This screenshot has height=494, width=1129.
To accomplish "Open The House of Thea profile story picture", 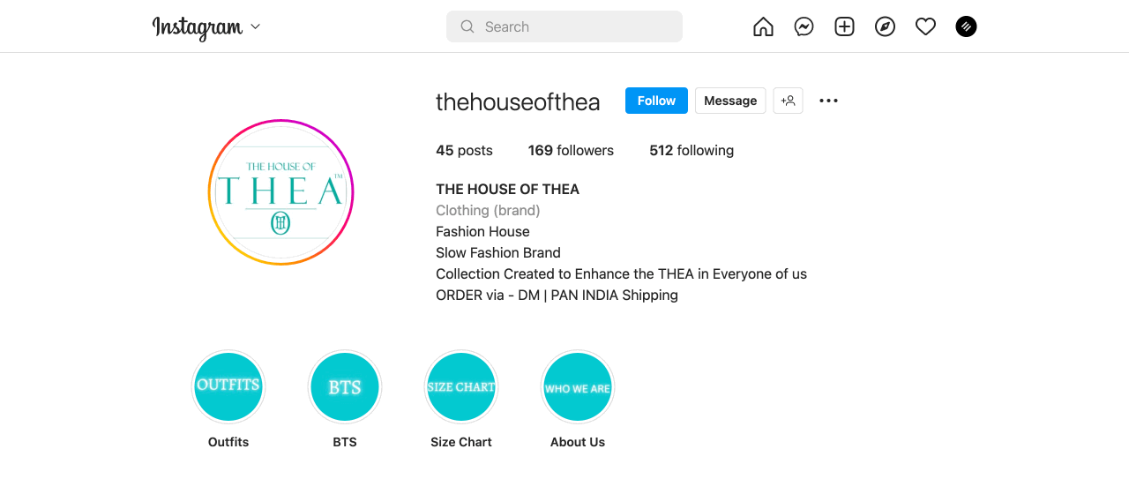I will 280,192.
